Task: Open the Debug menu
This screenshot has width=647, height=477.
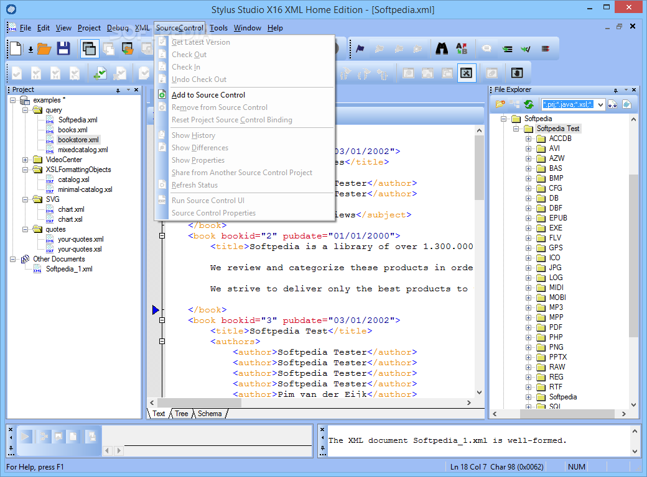Action: tap(118, 27)
